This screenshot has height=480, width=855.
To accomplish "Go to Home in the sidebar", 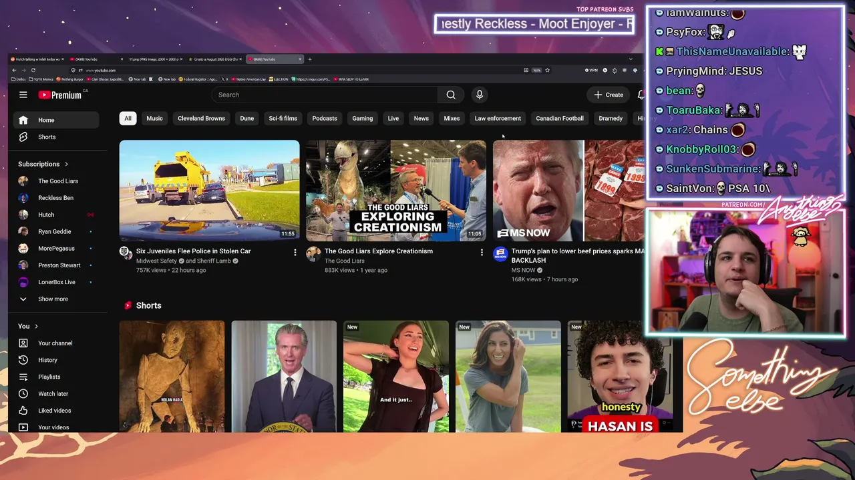I will [x=56, y=120].
